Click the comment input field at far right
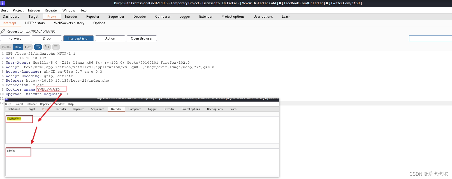 tap(430, 38)
